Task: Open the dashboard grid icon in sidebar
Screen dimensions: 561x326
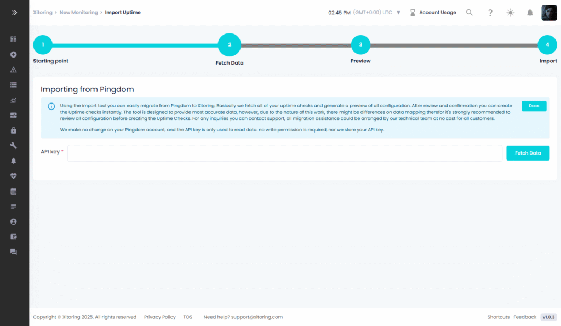Action: coord(14,39)
